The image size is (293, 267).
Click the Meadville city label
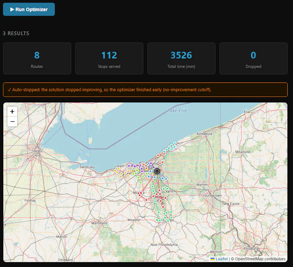[x=243, y=152]
